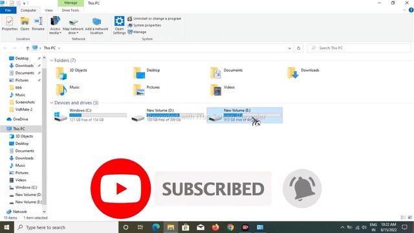Open Microsoft Store from taskbar
The height and width of the screenshot is (233, 414).
tap(186, 227)
